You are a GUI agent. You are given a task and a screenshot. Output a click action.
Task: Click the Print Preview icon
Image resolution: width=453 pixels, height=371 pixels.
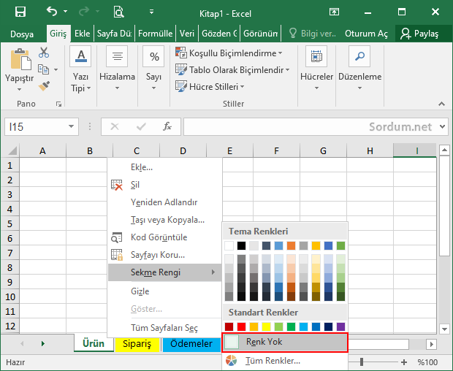coord(118,12)
